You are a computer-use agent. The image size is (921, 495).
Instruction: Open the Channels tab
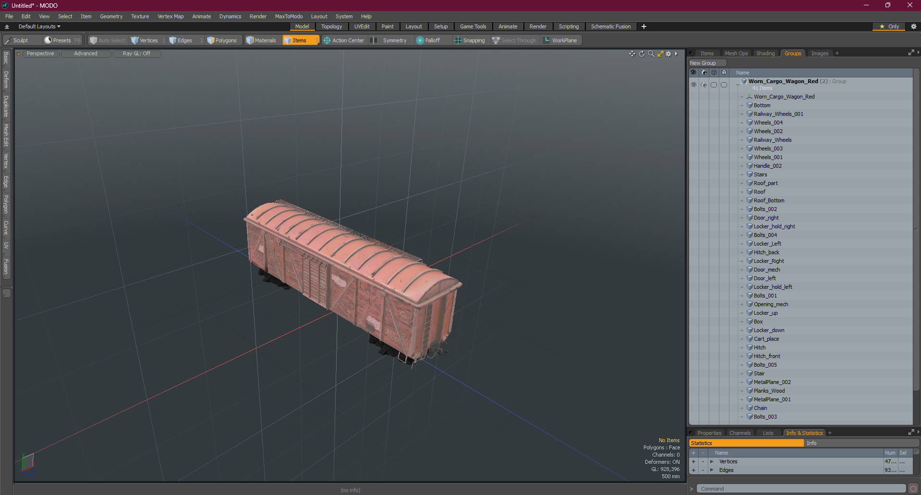coord(739,433)
